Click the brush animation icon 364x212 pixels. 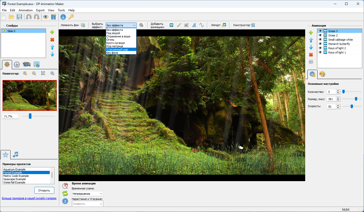179,25
